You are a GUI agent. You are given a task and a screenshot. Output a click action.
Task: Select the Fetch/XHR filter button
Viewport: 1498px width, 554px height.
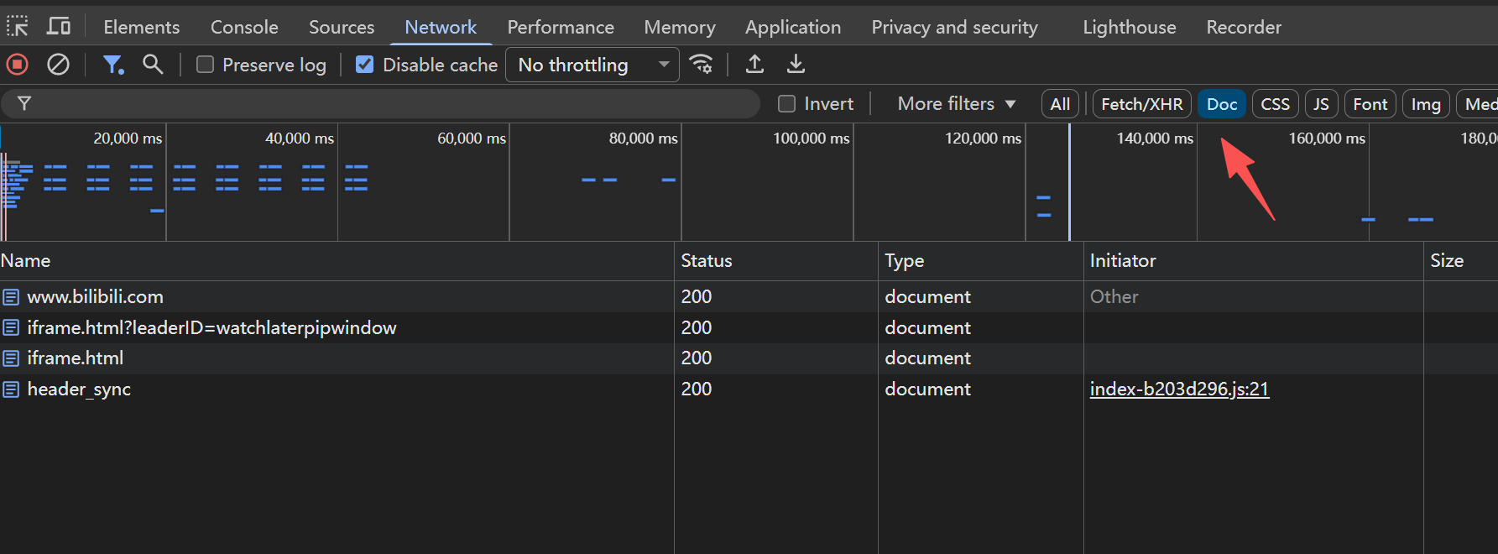point(1141,104)
